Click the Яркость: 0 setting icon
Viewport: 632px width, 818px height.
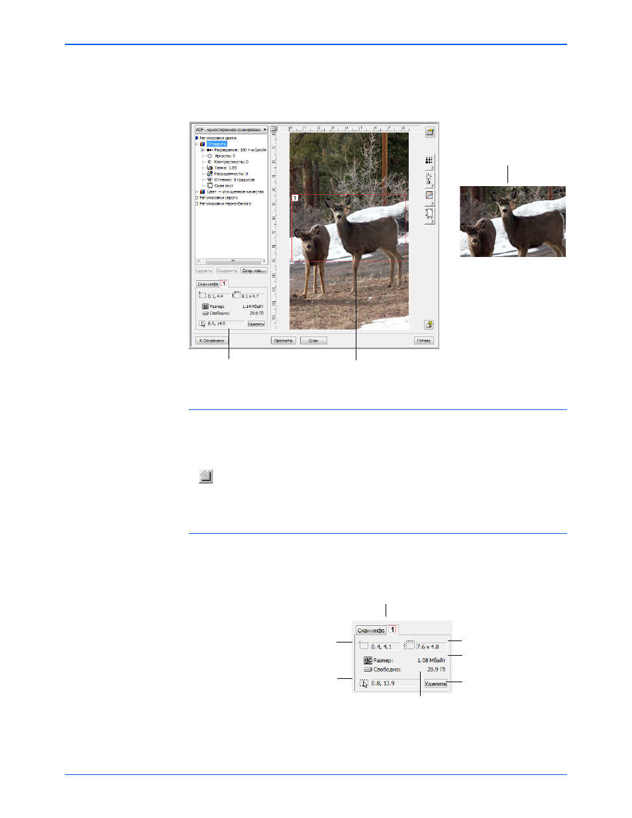click(x=209, y=156)
